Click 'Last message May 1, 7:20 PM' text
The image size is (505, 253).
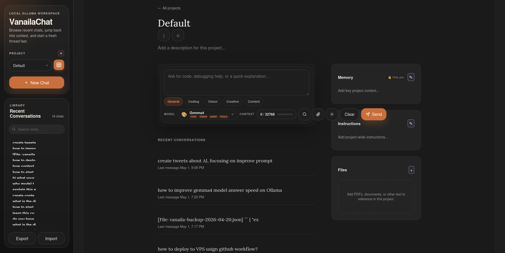click(181, 197)
